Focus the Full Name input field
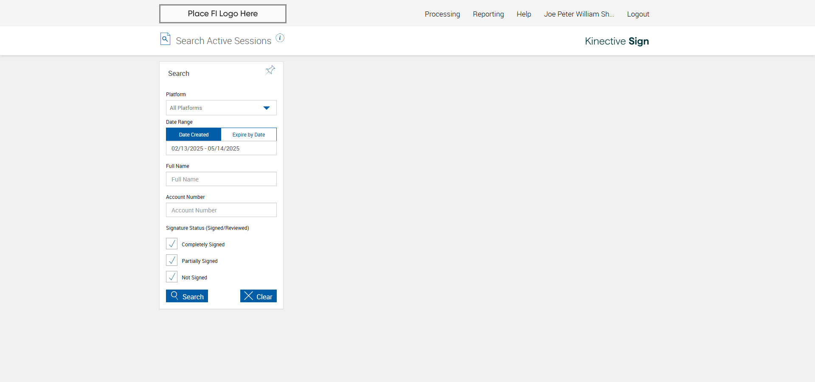Viewport: 815px width, 382px height. [221, 179]
